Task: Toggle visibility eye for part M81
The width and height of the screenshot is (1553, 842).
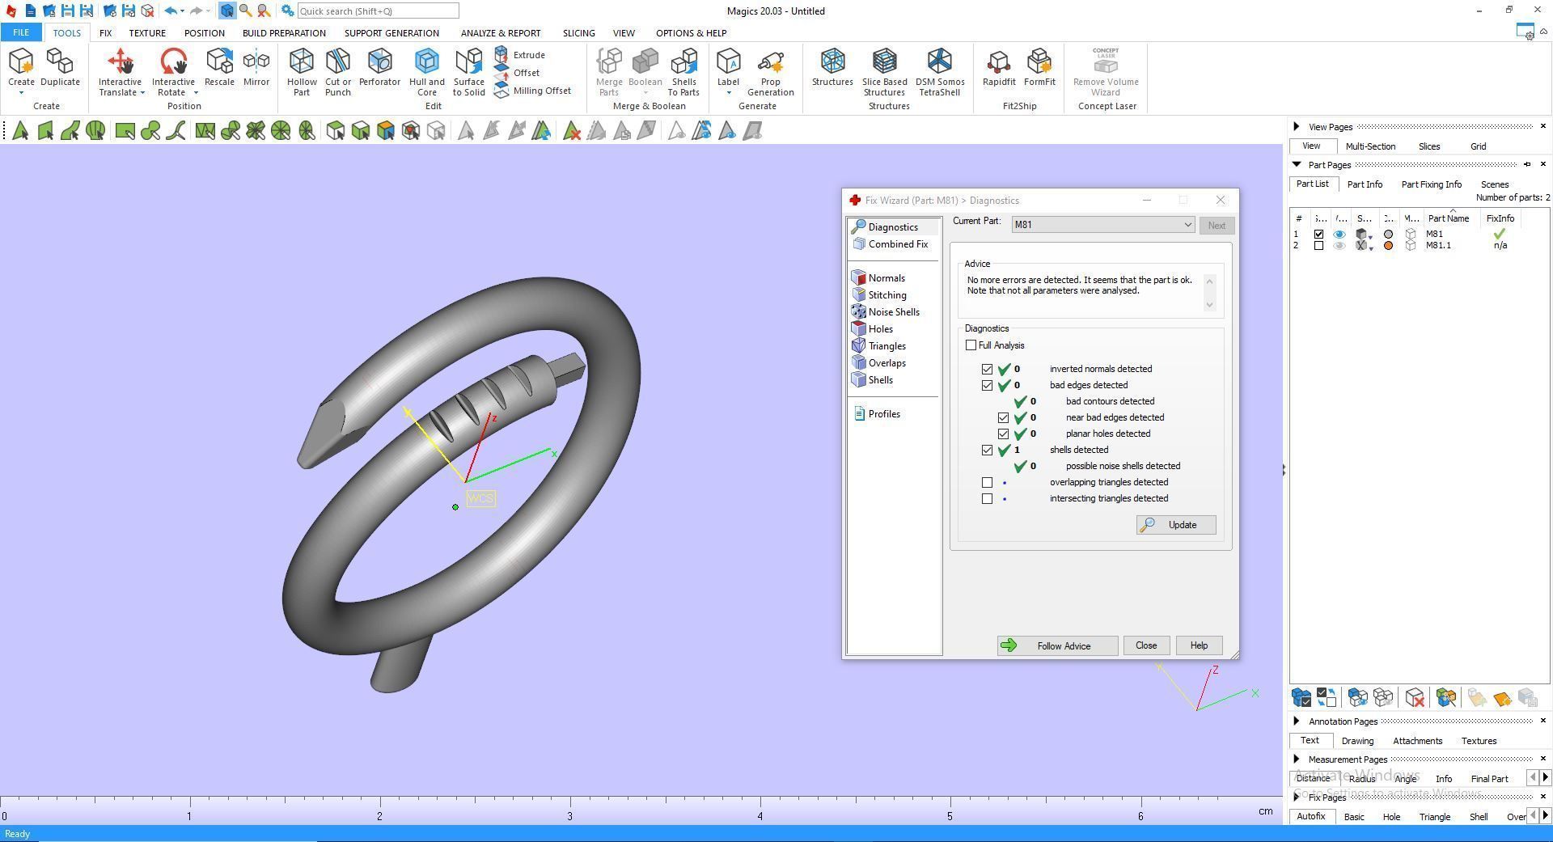Action: [1339, 235]
